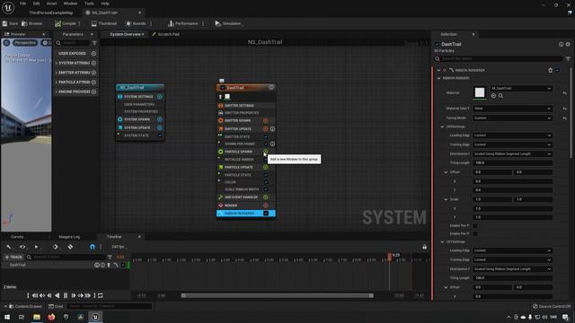Add a module to Particle Update group
Screen dimensions: 575x323
click(x=266, y=167)
